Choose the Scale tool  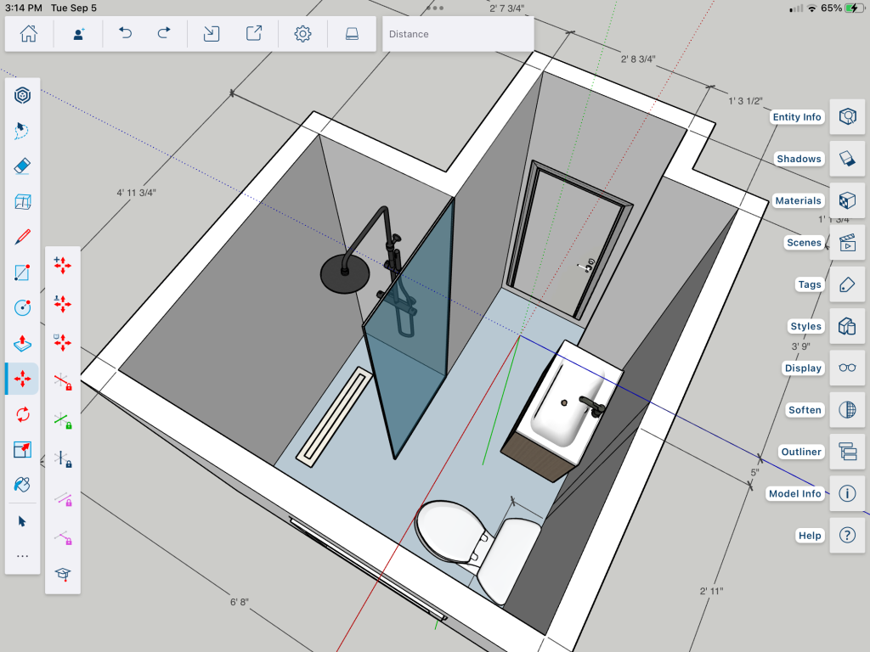pos(23,450)
